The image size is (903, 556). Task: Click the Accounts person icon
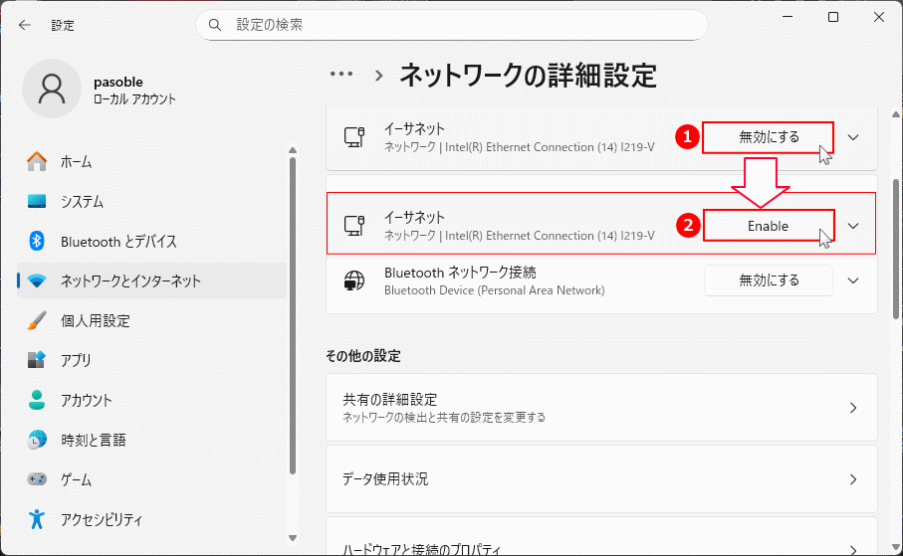(37, 400)
